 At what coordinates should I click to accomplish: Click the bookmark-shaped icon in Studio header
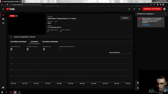134,9
